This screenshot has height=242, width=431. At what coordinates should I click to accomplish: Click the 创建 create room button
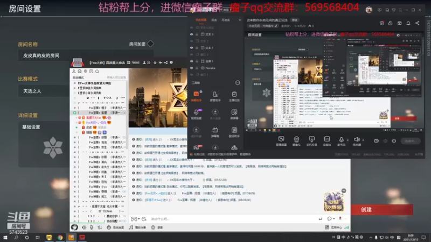pyautogui.click(x=382, y=210)
